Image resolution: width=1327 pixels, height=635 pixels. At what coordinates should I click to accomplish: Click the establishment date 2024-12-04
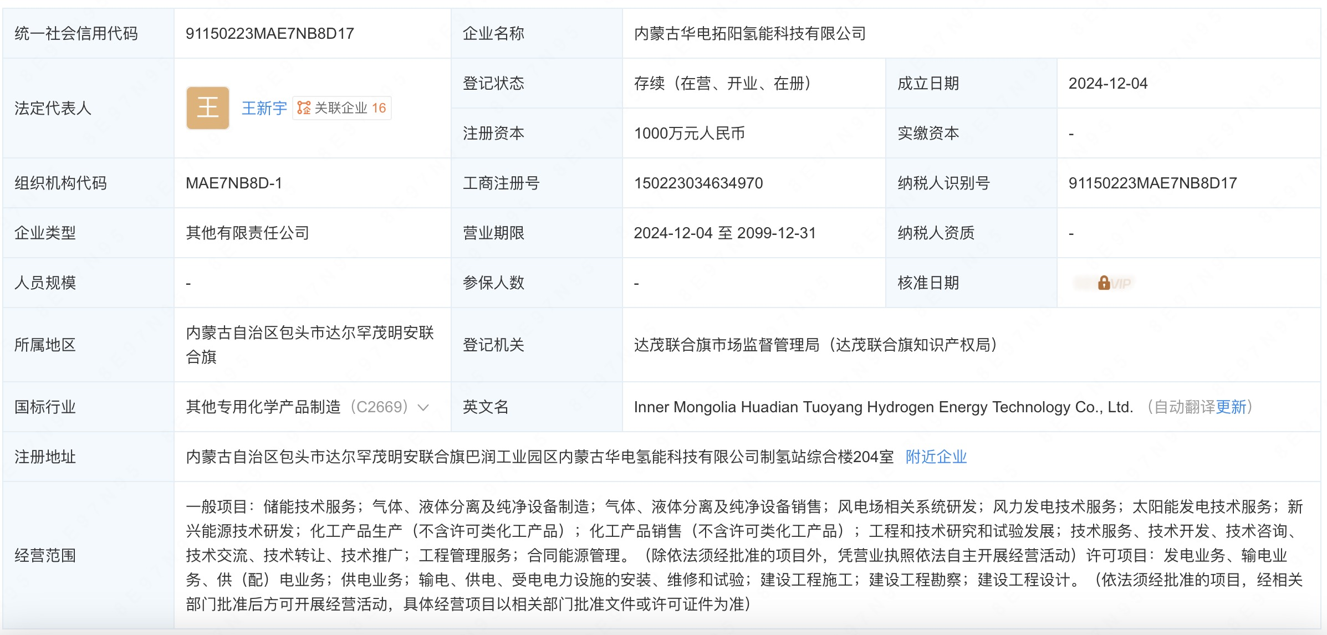pos(1107,84)
